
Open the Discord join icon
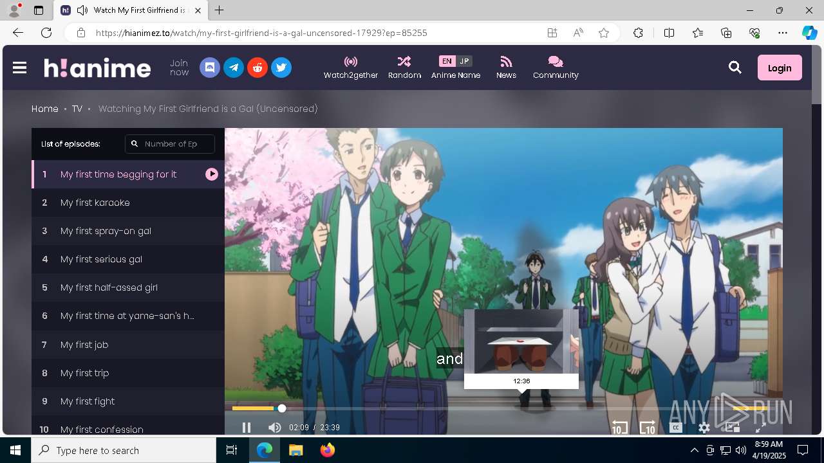click(x=210, y=68)
